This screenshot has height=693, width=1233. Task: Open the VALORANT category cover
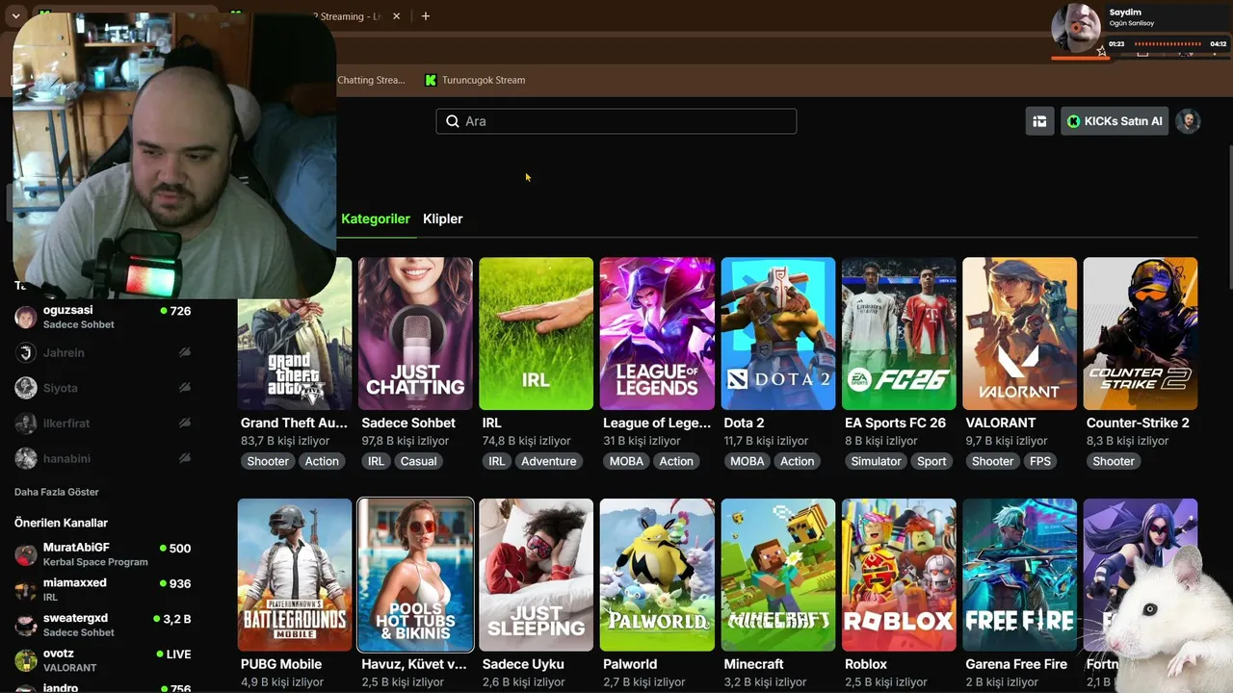[x=1019, y=333]
